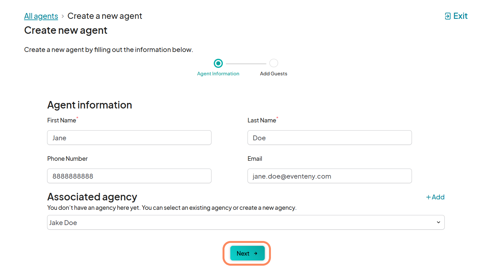Click the plus icon beside Add
Image resolution: width=485 pixels, height=278 pixels.
click(428, 197)
